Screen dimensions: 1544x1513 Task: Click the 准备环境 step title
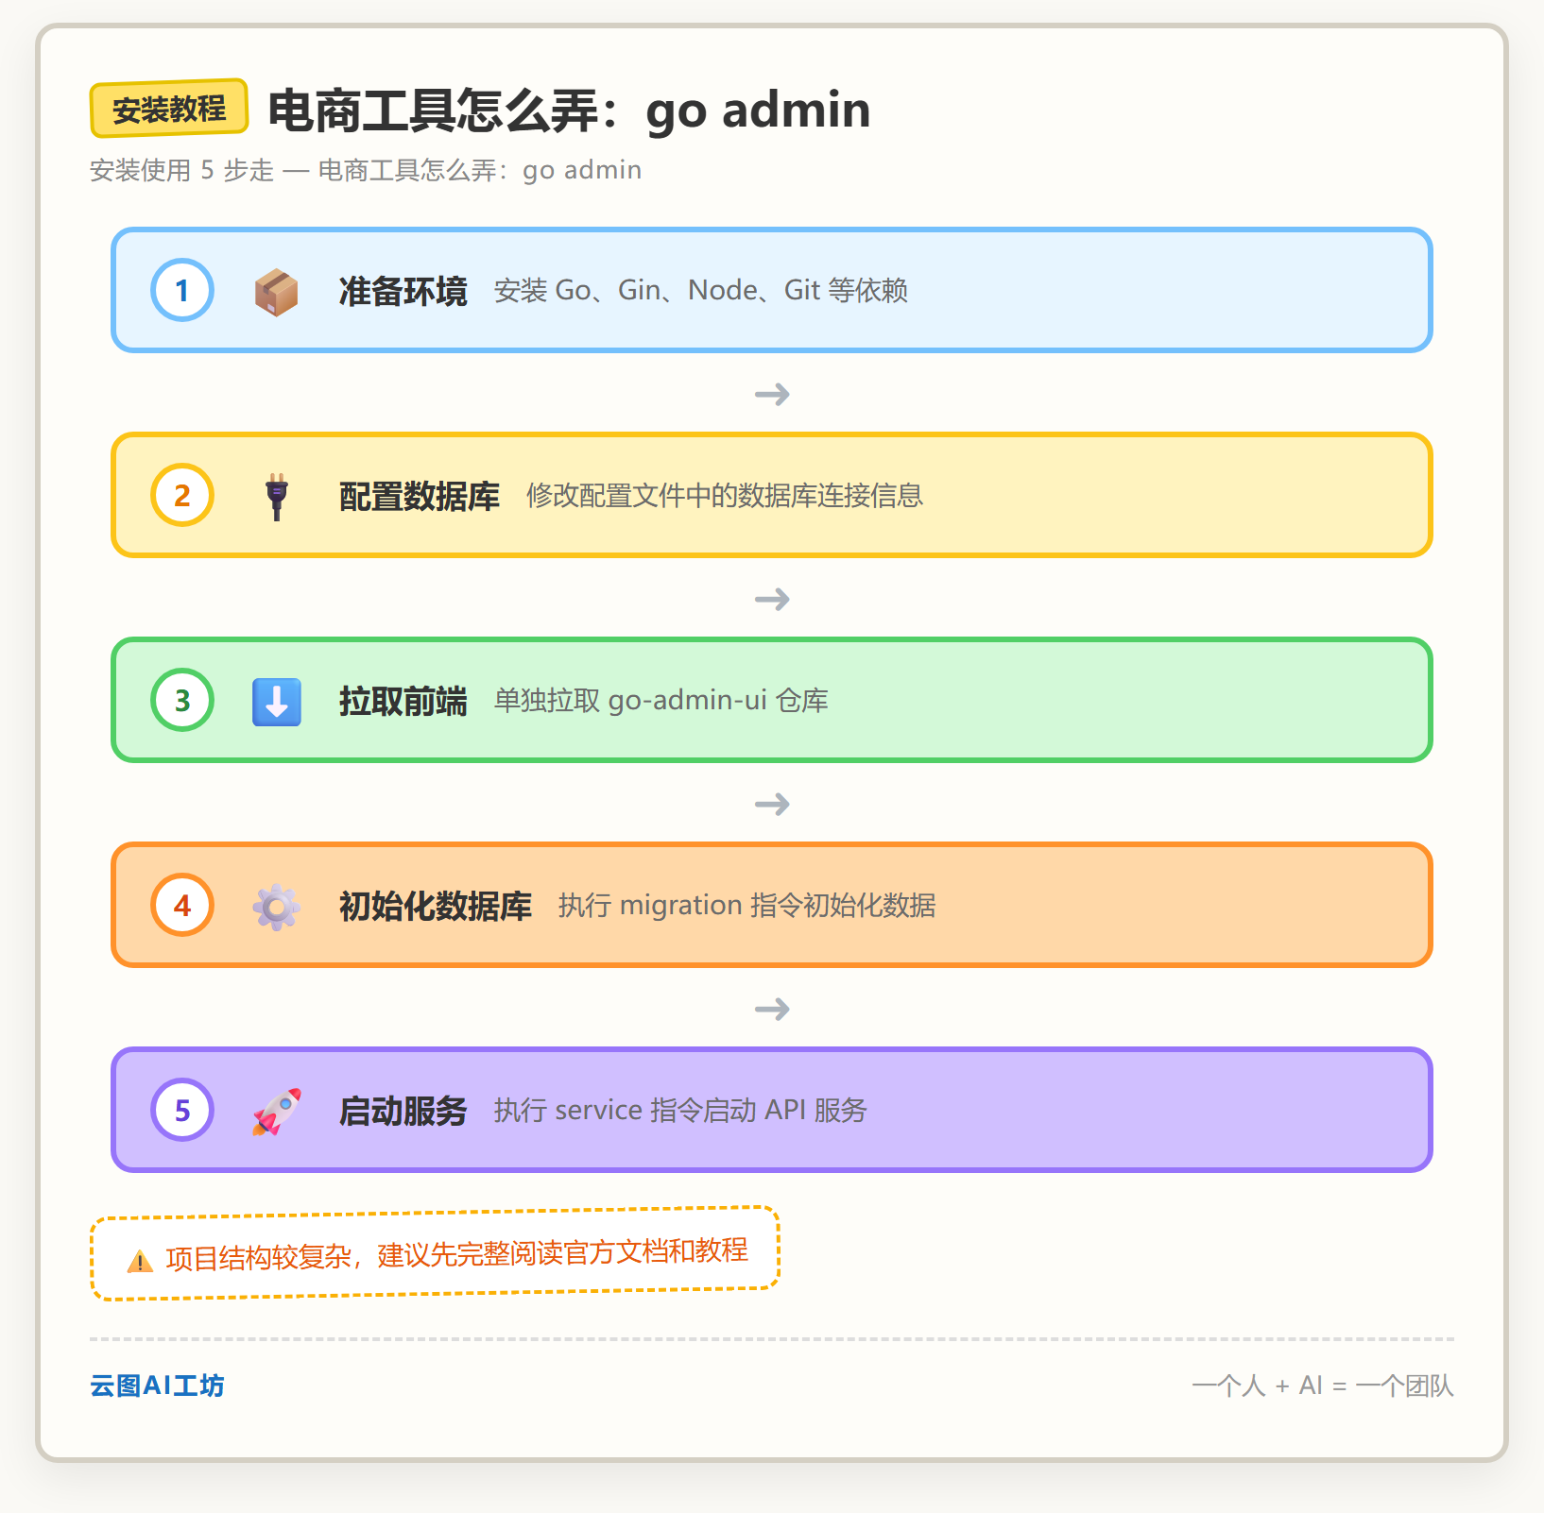click(x=403, y=291)
